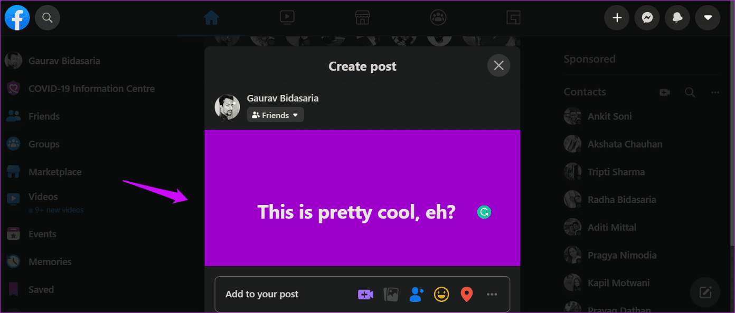Go to the Marketplace tab
The height and width of the screenshot is (313, 735).
tap(362, 18)
